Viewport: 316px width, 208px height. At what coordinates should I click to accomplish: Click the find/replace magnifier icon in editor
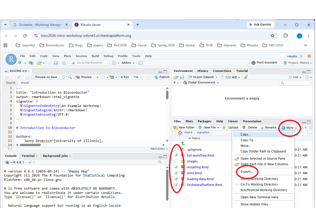(x=70, y=77)
